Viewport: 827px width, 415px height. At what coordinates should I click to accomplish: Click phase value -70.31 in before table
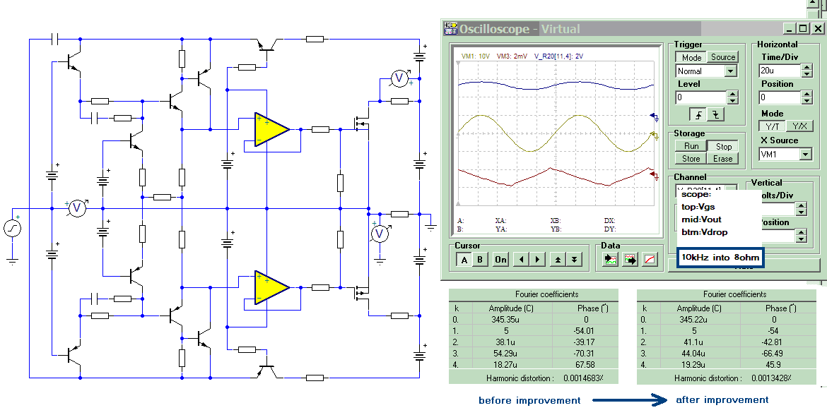[x=585, y=353]
